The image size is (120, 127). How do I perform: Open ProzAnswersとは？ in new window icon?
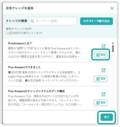point(103,46)
